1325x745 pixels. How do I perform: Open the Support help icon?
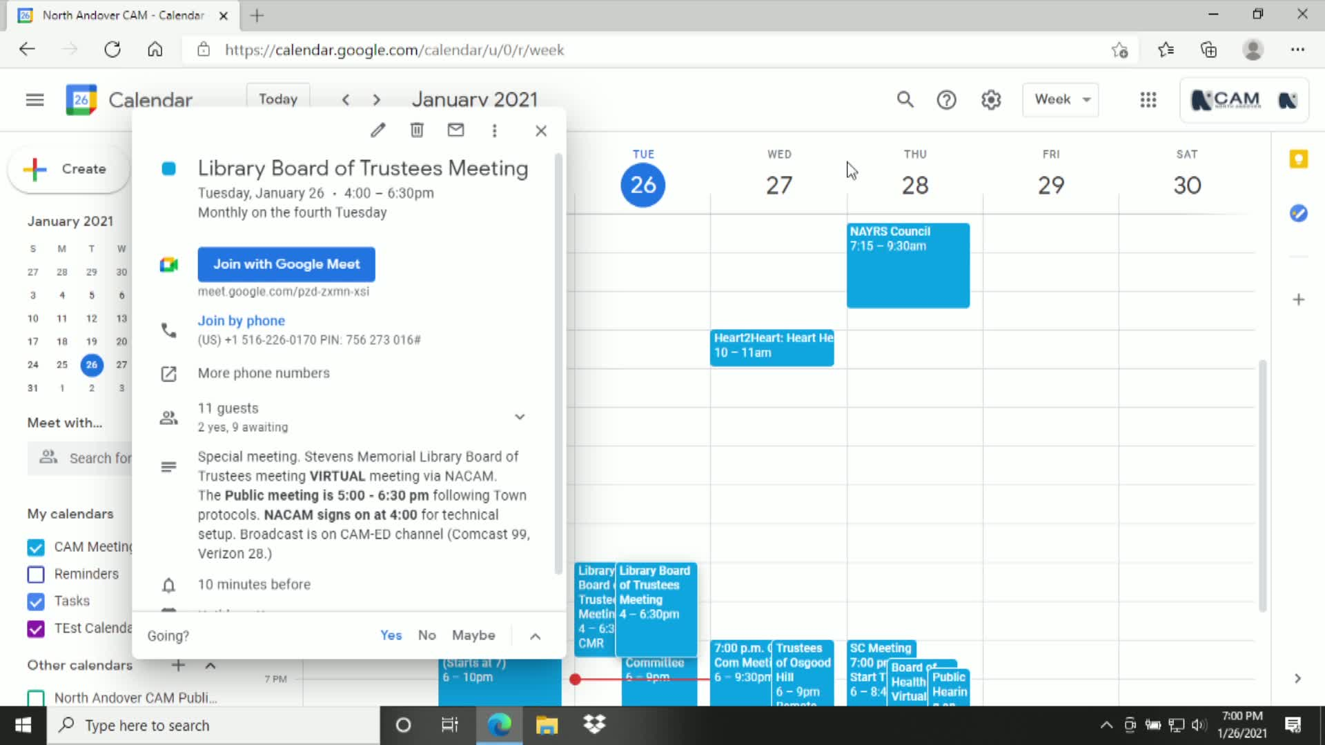pos(946,100)
